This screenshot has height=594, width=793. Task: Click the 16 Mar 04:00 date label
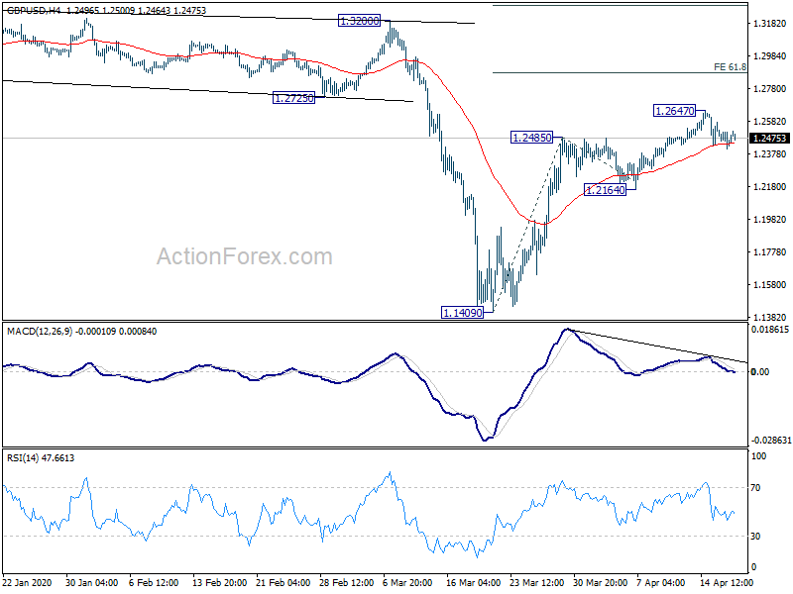pos(474,582)
